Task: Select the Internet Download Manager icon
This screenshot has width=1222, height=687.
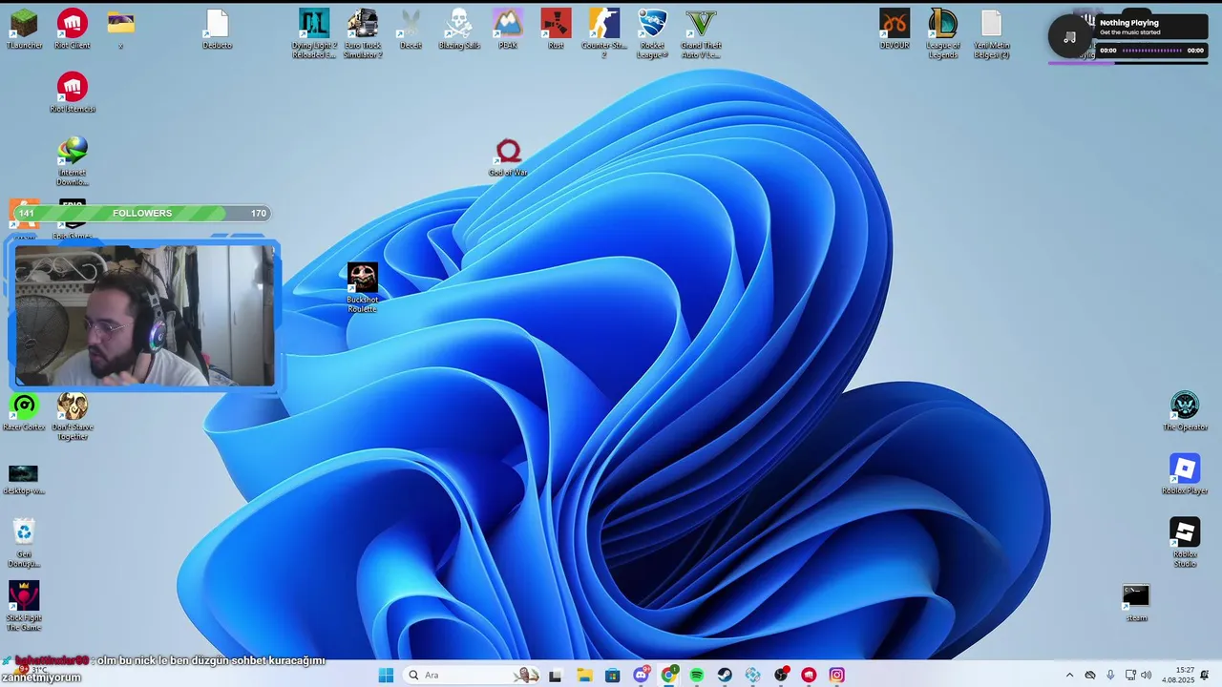Action: pyautogui.click(x=73, y=161)
